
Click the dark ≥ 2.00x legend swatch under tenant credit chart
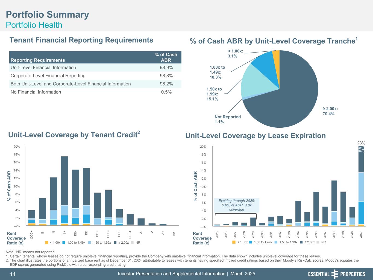(115, 243)
